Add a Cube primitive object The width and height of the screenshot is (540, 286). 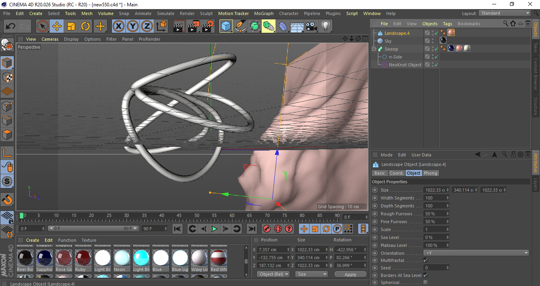tap(226, 26)
